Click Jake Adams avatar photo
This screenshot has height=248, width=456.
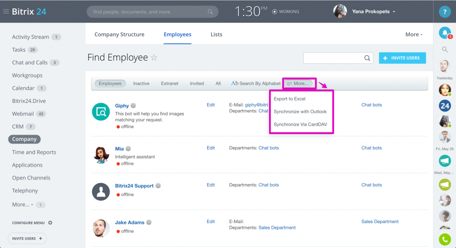click(x=101, y=228)
